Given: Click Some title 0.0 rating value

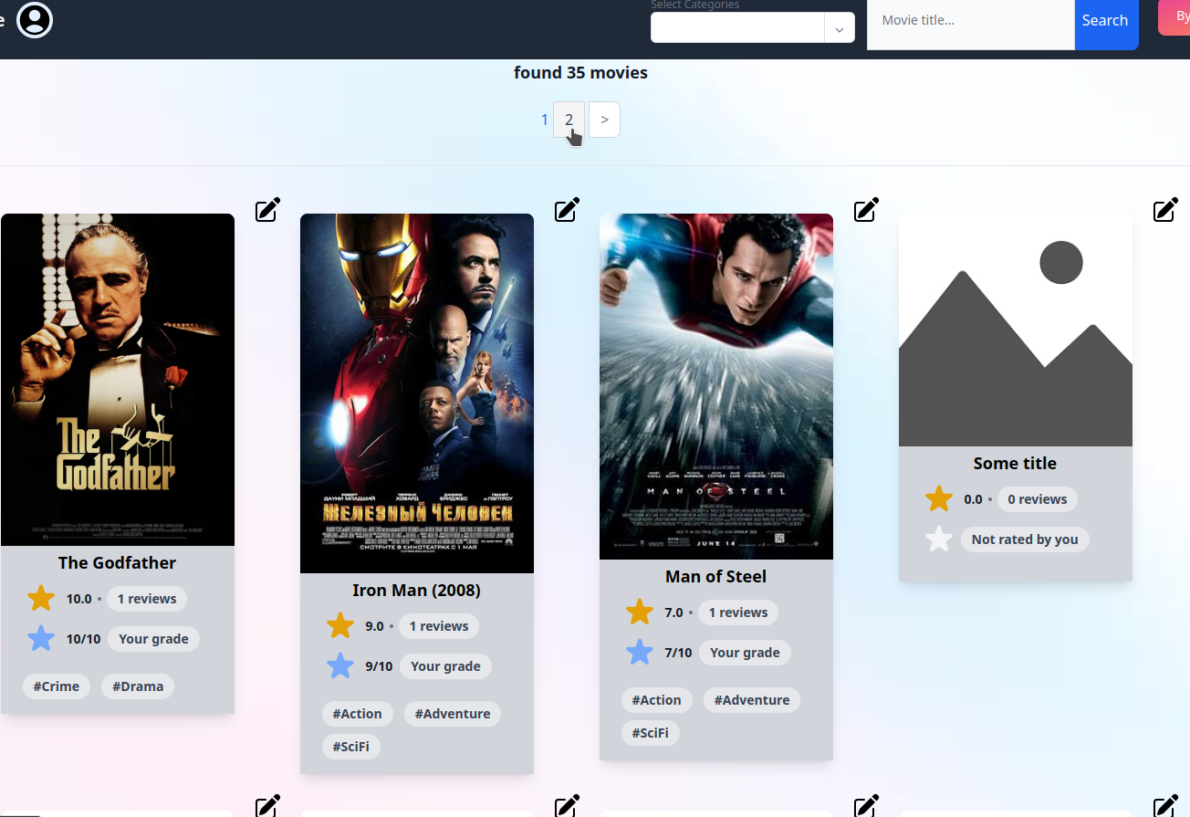Looking at the screenshot, I should 973,499.
